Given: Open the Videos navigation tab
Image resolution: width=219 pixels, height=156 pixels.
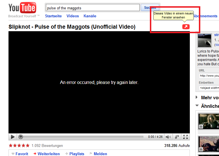Looking at the screenshot, I should (x=73, y=16).
